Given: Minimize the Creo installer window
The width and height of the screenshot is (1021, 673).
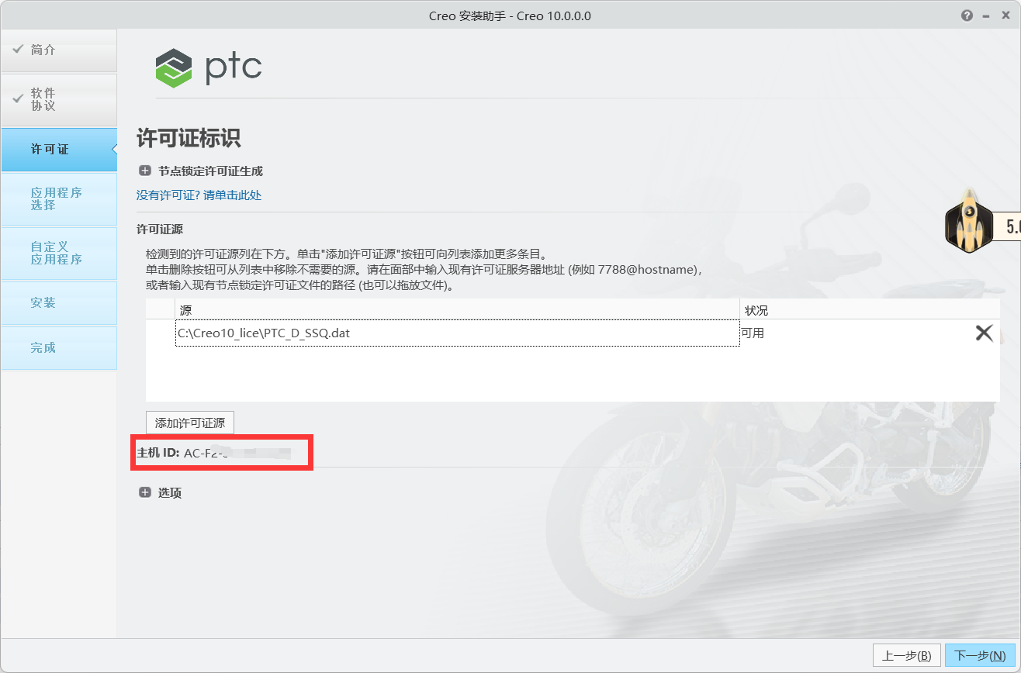Looking at the screenshot, I should pos(985,16).
